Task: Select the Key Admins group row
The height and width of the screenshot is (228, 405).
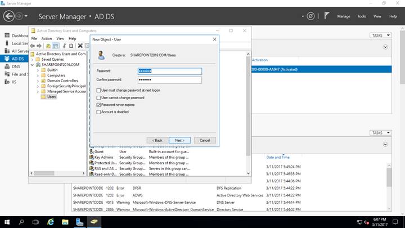Action: pyautogui.click(x=139, y=157)
